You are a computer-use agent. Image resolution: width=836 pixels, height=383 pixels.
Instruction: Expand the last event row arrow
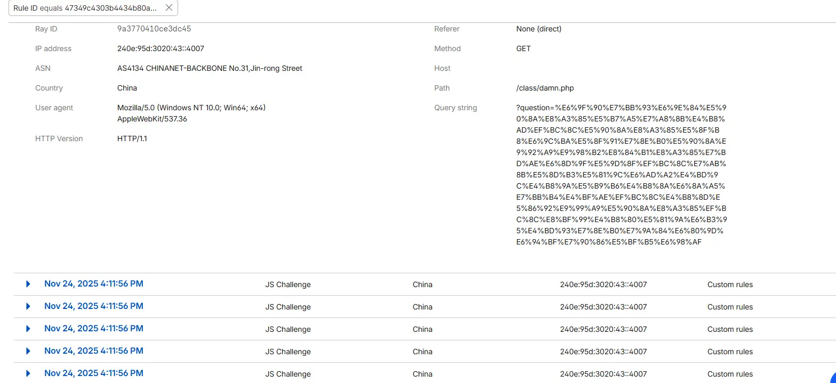tap(28, 373)
